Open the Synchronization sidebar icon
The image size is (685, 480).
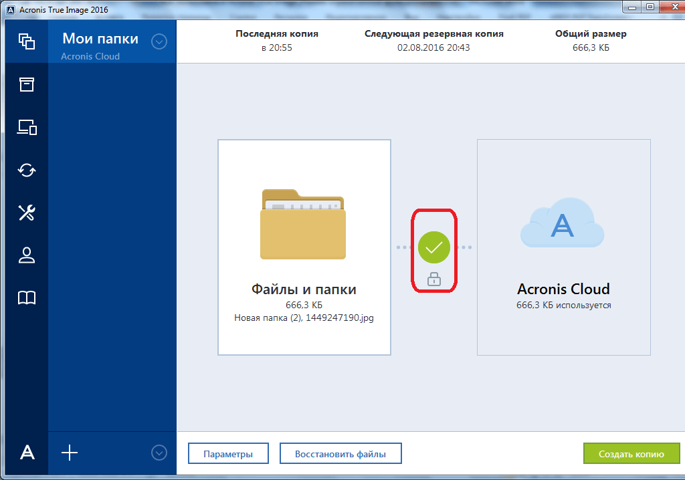pos(27,170)
